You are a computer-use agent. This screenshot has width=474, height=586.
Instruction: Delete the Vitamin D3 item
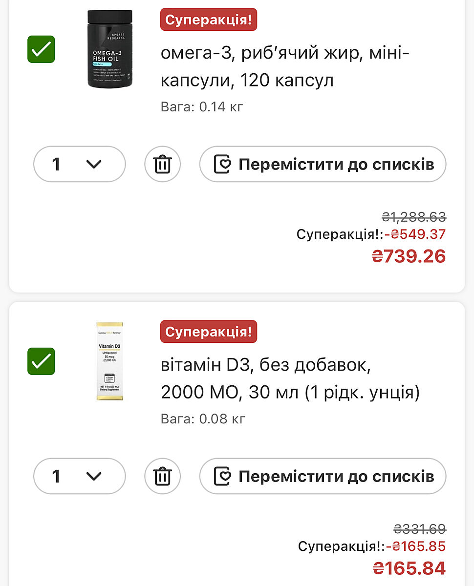coord(162,476)
